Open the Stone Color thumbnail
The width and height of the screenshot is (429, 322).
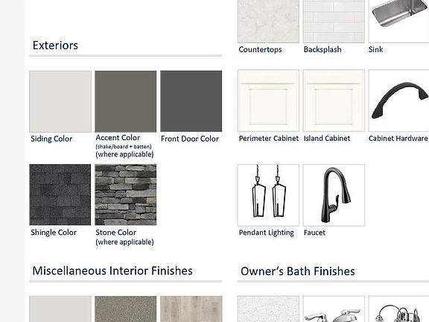(x=126, y=195)
